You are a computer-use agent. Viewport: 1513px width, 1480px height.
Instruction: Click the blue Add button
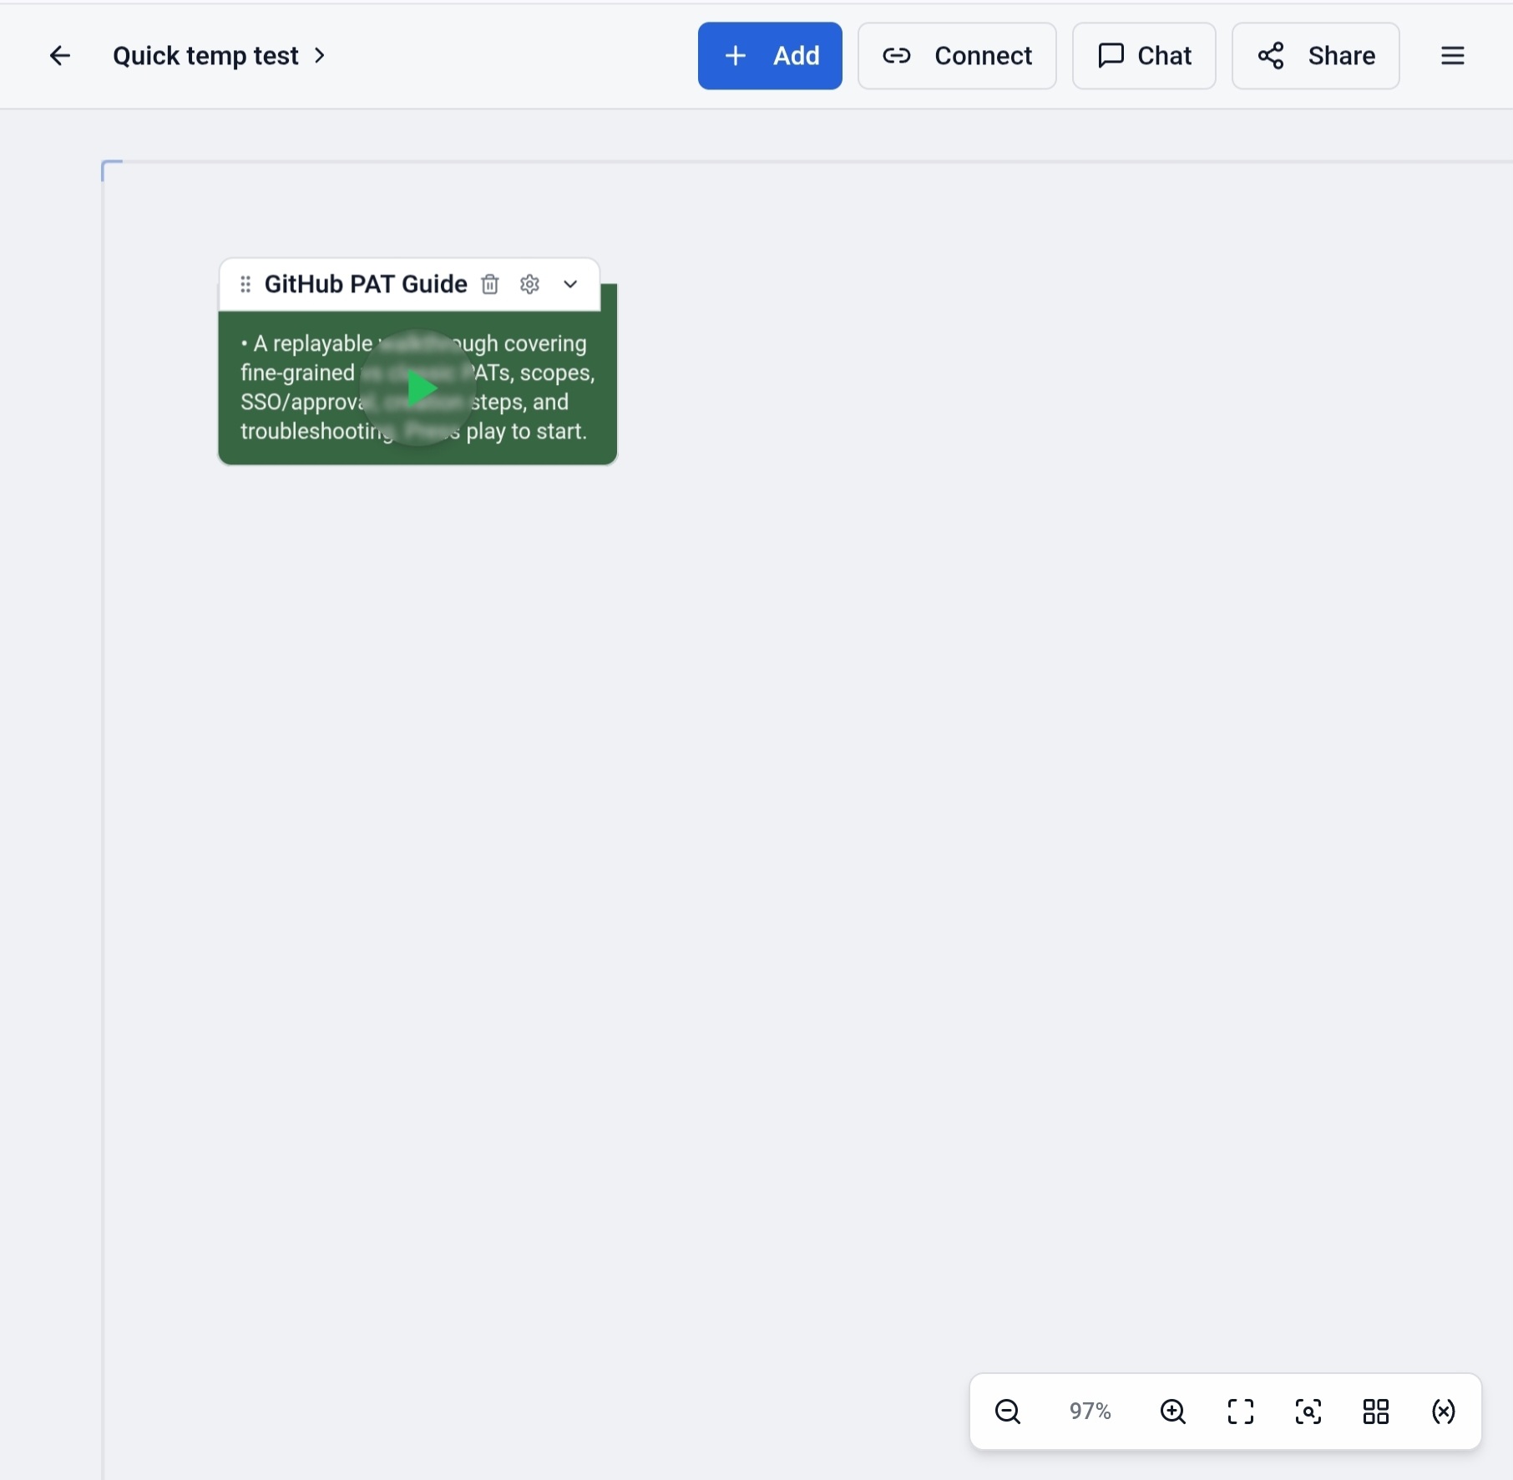[x=770, y=56]
